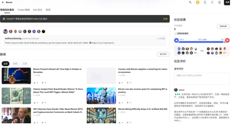The image size is (232, 125).
Task: Upvote the Bitcoin Poised to Breach article
Action: [34, 83]
